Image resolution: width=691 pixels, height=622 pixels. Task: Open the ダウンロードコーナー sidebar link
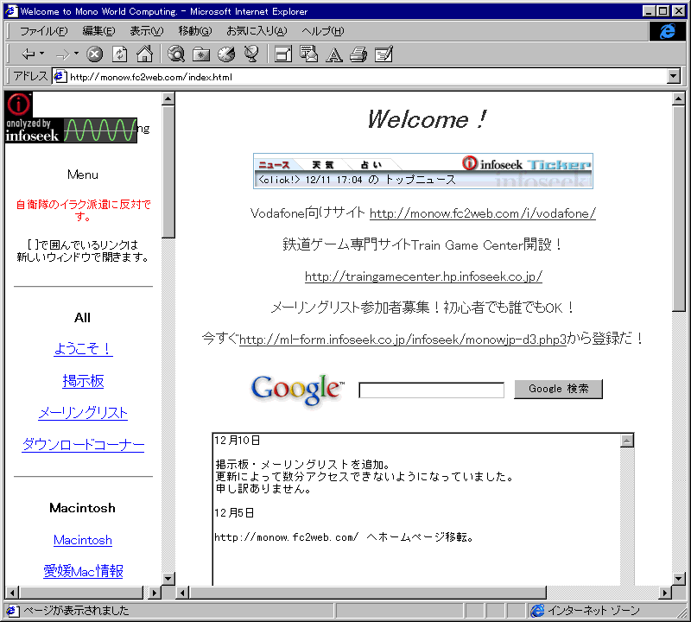click(83, 445)
